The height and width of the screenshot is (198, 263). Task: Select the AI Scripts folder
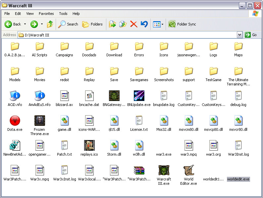[x=40, y=49]
